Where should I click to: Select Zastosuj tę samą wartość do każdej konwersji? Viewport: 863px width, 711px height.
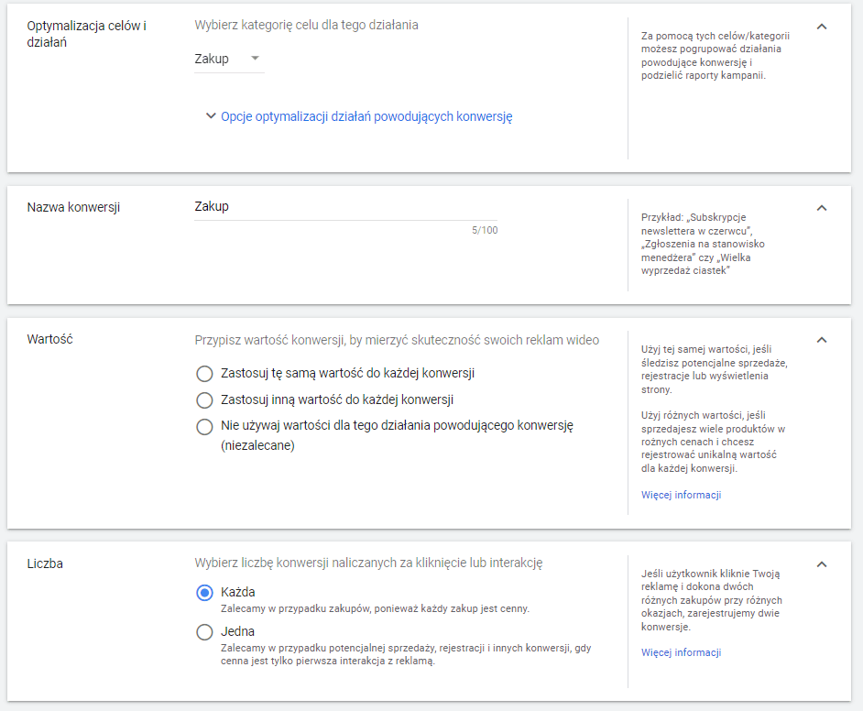[x=204, y=374]
